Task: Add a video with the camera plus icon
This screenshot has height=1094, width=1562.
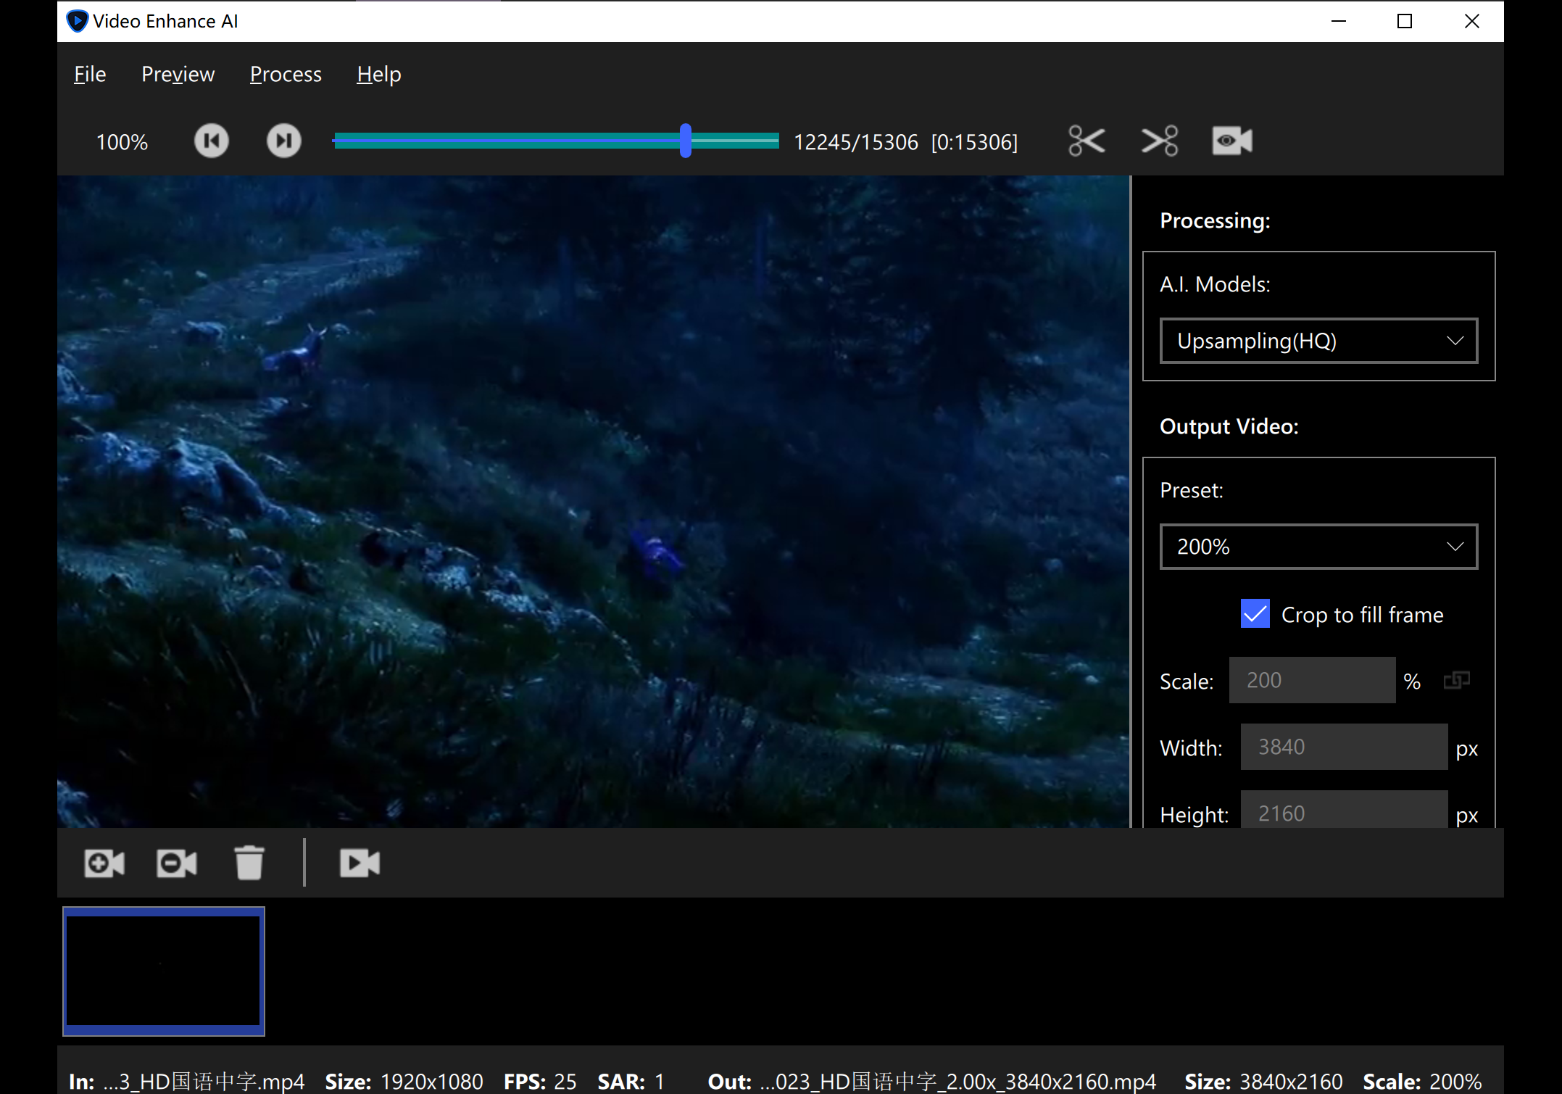Action: 104,863
